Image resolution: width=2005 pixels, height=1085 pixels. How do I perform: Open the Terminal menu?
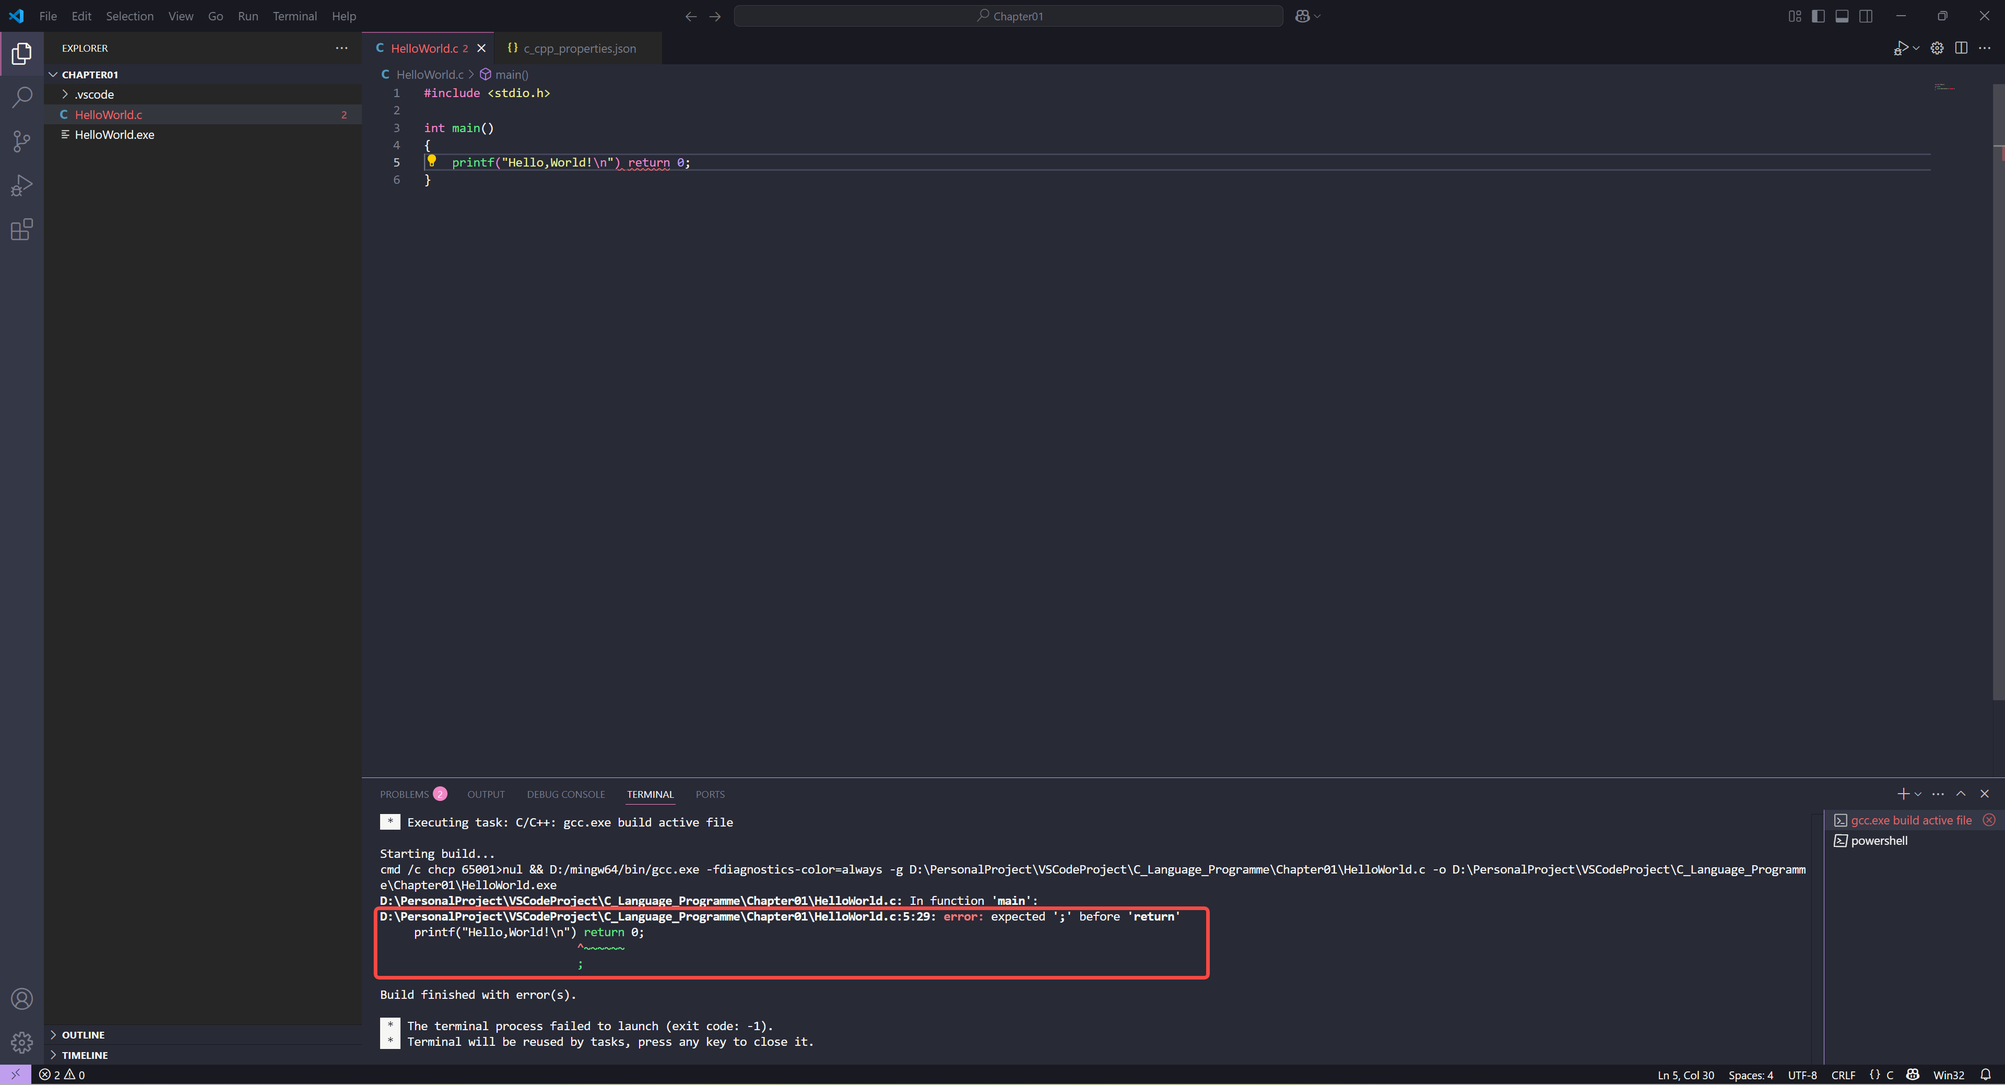click(x=294, y=16)
